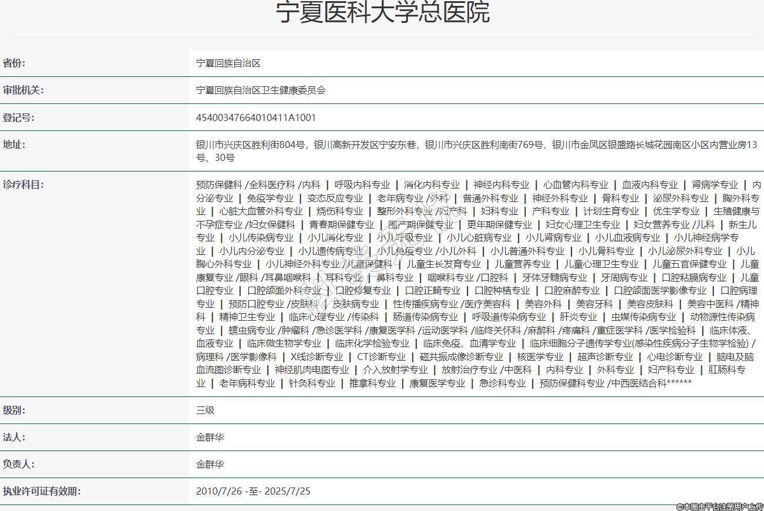Click the 心电诊断专业 department entry
Screen dimensions: 764x511
[x=674, y=357]
